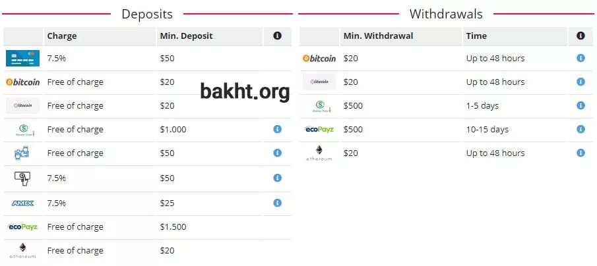
Task: Click the Deposits table info header icon
Action: click(277, 36)
